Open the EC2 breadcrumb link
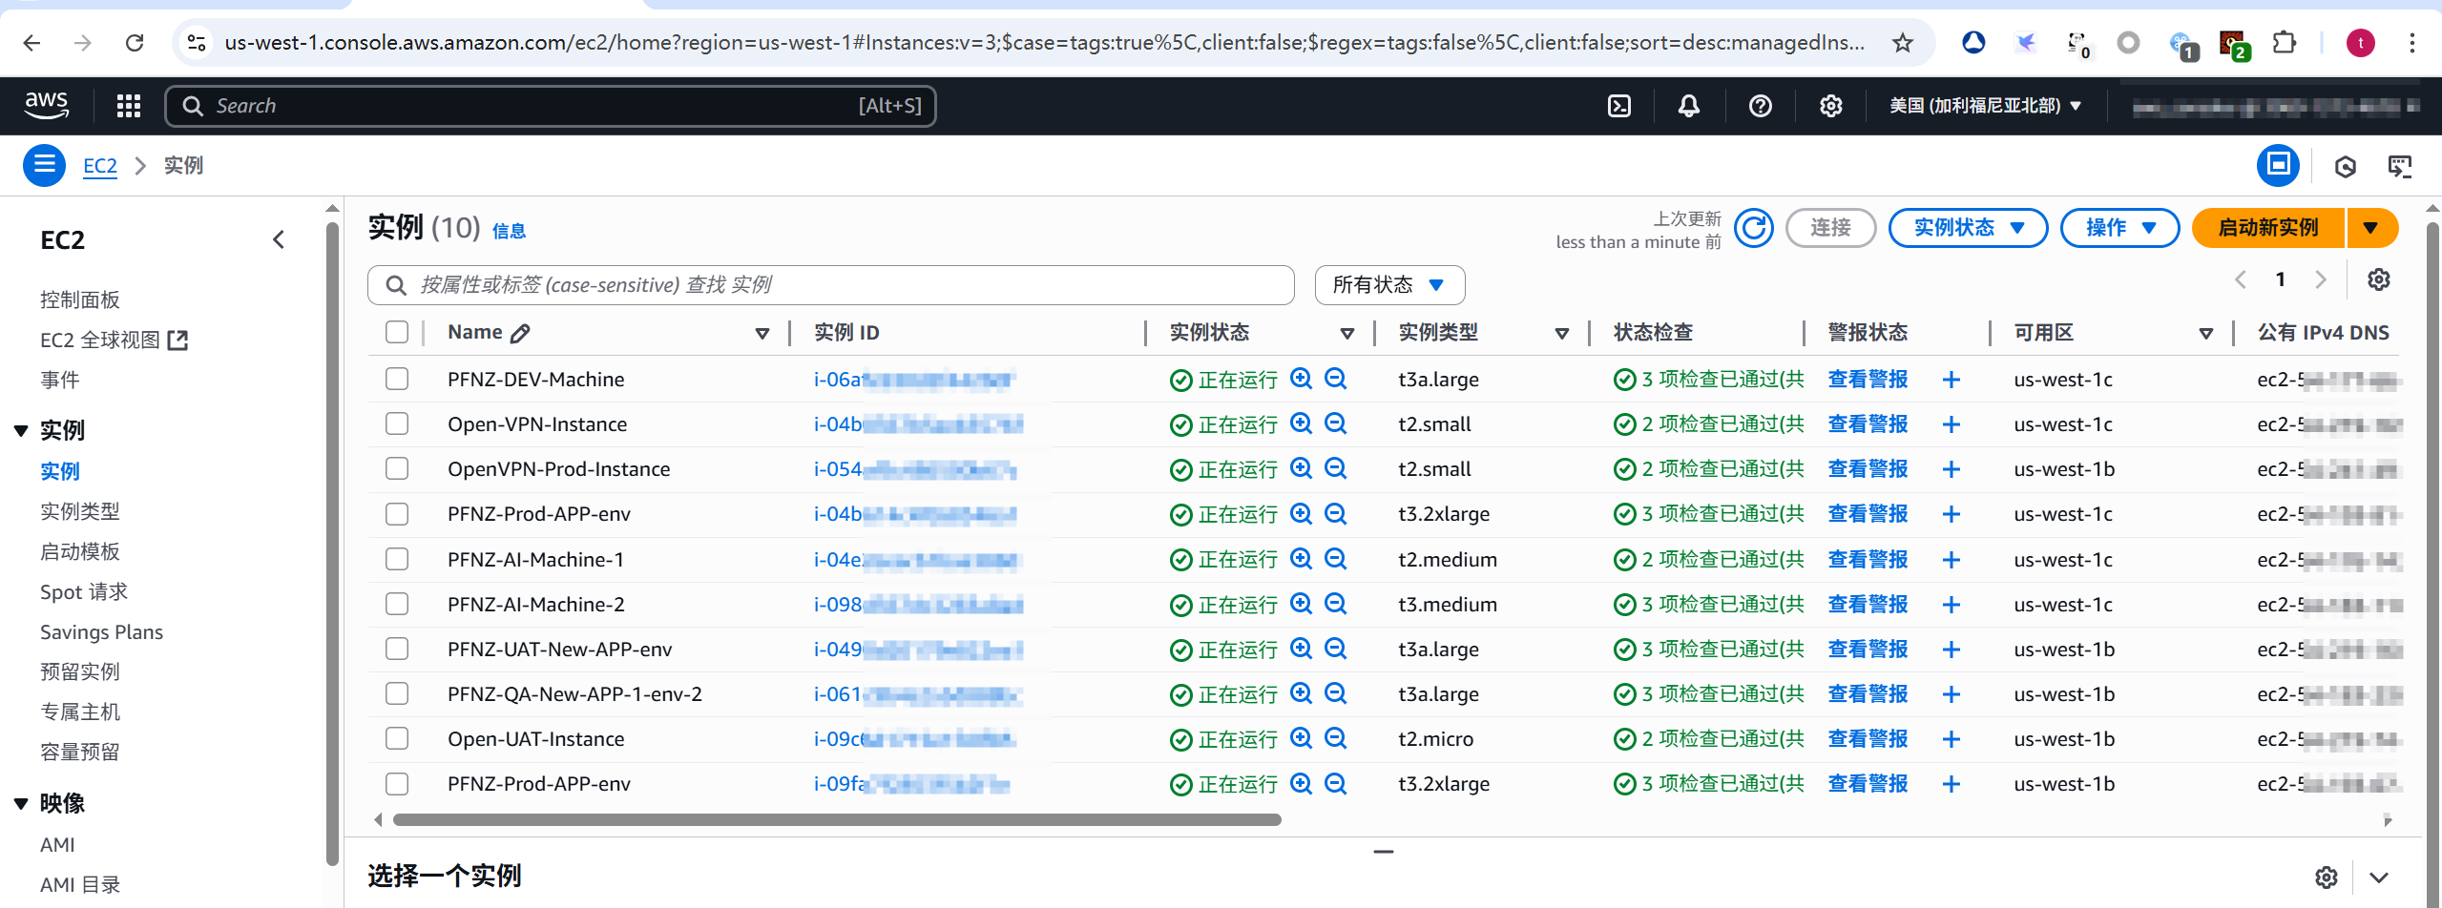2442x908 pixels. point(100,166)
